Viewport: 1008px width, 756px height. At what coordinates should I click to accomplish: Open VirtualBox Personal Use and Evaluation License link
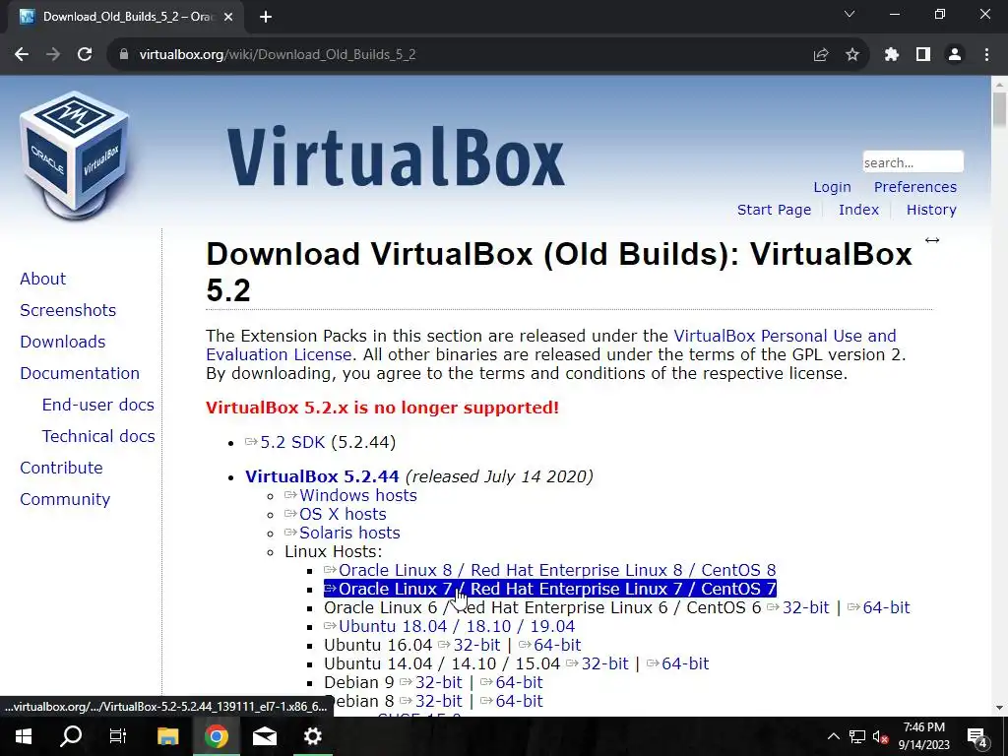point(785,337)
